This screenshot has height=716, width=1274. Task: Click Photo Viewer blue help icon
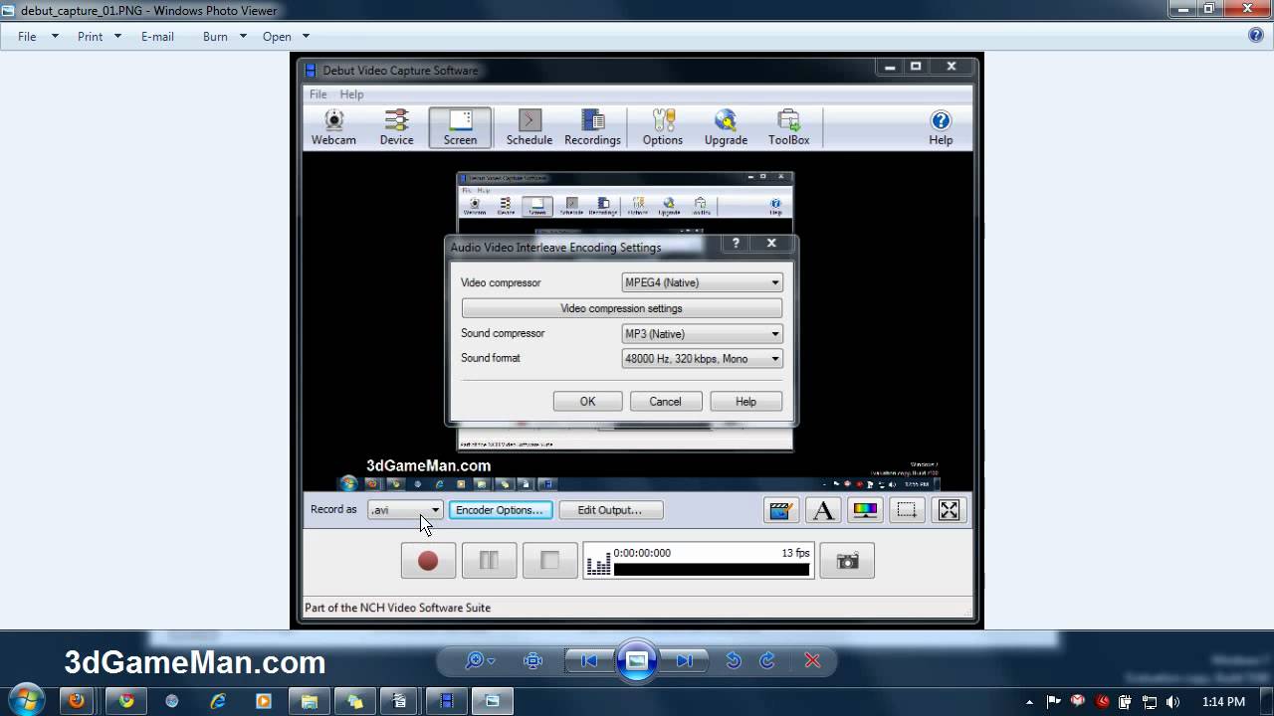tap(1255, 36)
